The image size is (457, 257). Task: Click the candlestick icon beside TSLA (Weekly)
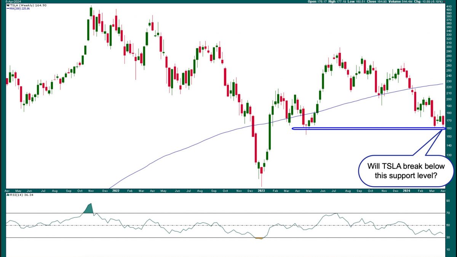tap(8, 5)
